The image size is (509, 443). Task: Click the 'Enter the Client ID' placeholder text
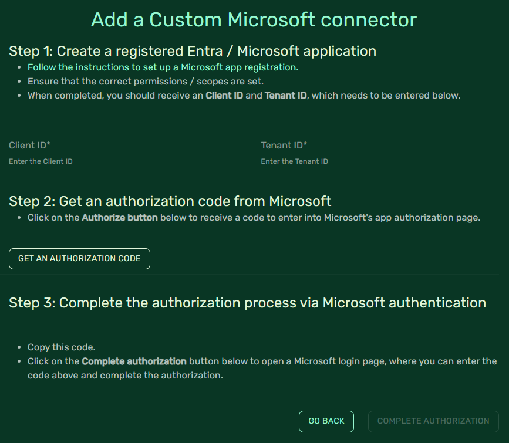click(41, 161)
